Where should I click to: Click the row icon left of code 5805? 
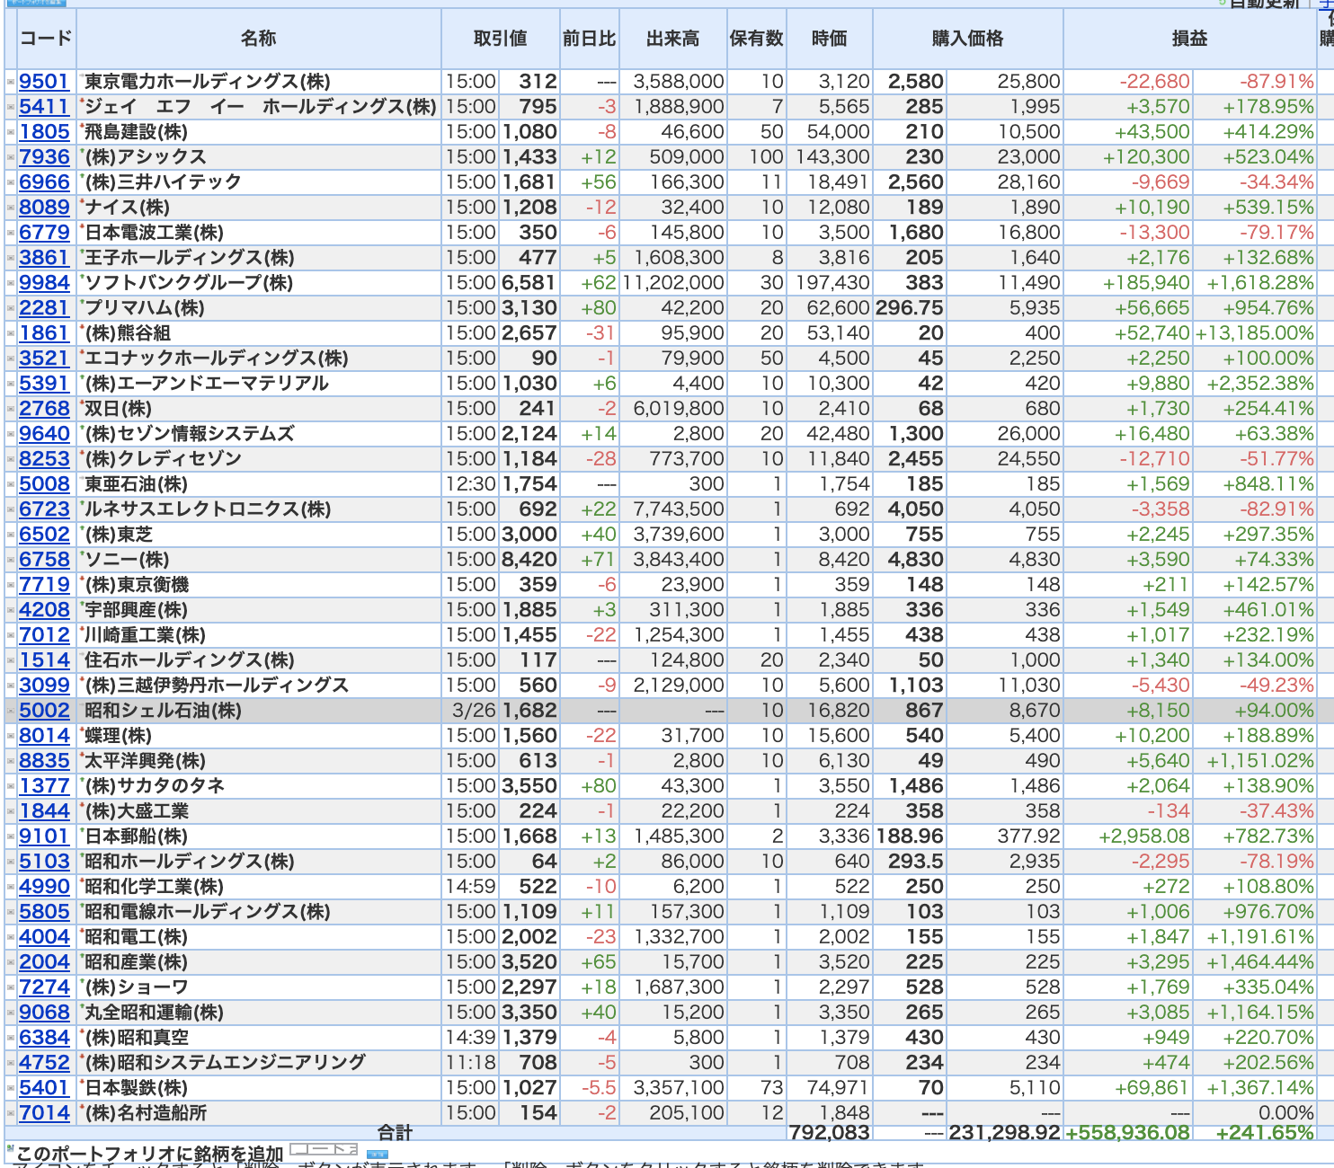pos(11,912)
